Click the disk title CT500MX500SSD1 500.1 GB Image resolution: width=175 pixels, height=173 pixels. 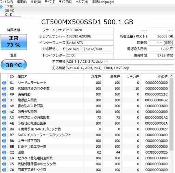pos(87,22)
